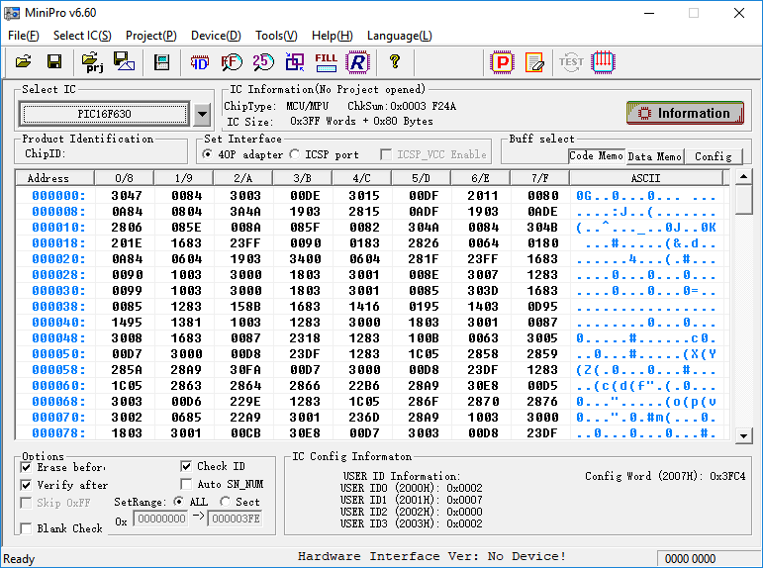Viewport: 764px width, 568px height.
Task: Click the read chip ID icon
Action: [x=200, y=62]
